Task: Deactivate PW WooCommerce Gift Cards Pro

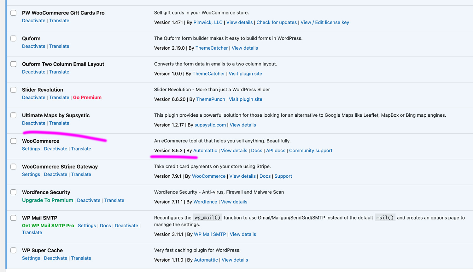Action: click(34, 20)
